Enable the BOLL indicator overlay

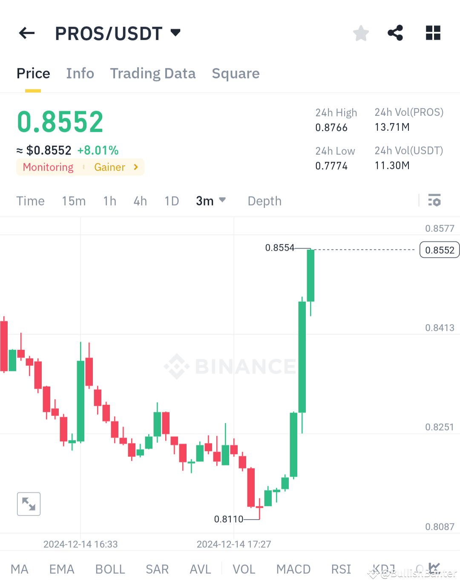pyautogui.click(x=110, y=569)
